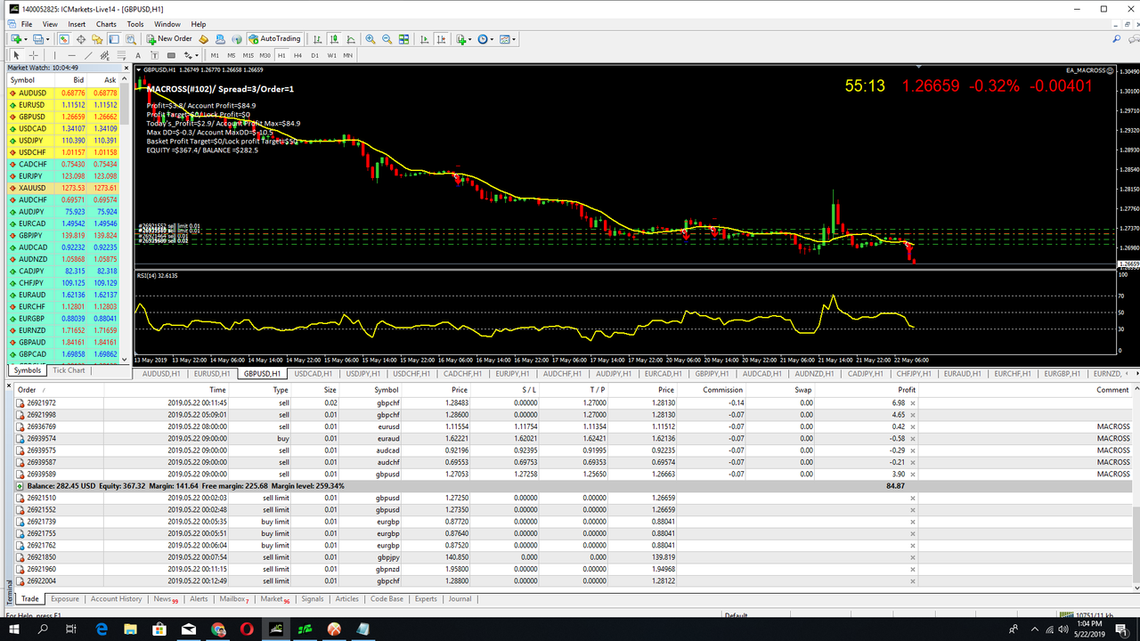Click the New Order toolbar button
Viewport: 1140px width, 641px height.
169,39
